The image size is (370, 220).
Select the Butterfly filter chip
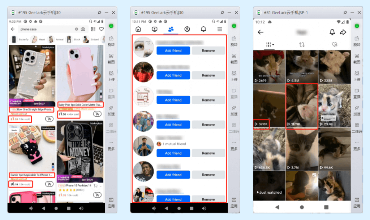coord(20,40)
